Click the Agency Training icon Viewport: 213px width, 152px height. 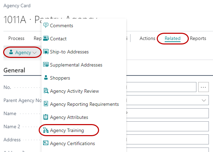[x=46, y=130]
